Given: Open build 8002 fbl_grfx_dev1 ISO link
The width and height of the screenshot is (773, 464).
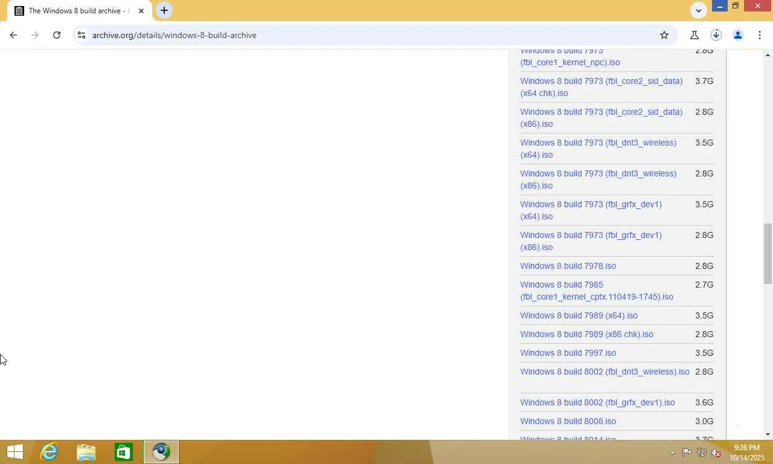Looking at the screenshot, I should point(598,402).
